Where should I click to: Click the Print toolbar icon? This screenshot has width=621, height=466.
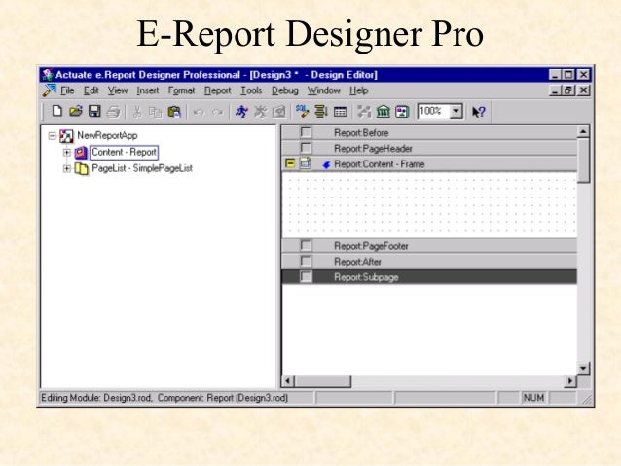[x=113, y=112]
